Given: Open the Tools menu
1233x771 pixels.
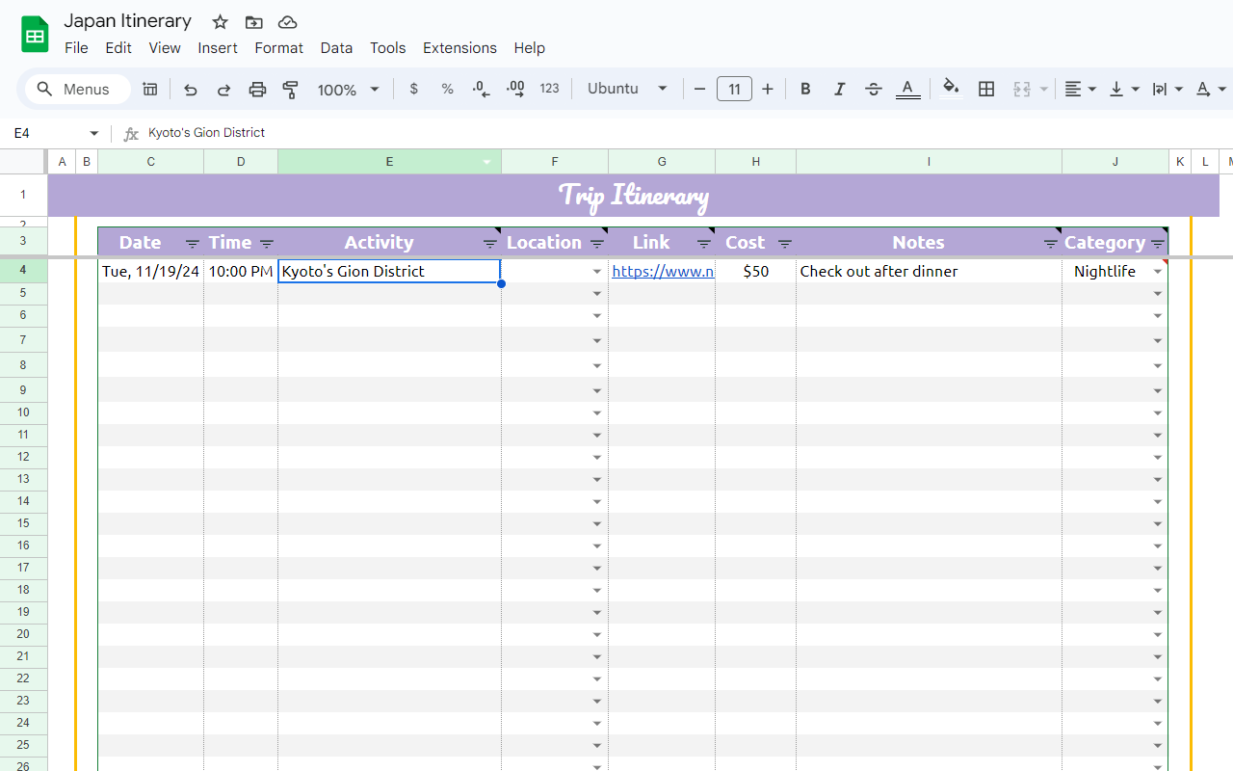Looking at the screenshot, I should (387, 47).
